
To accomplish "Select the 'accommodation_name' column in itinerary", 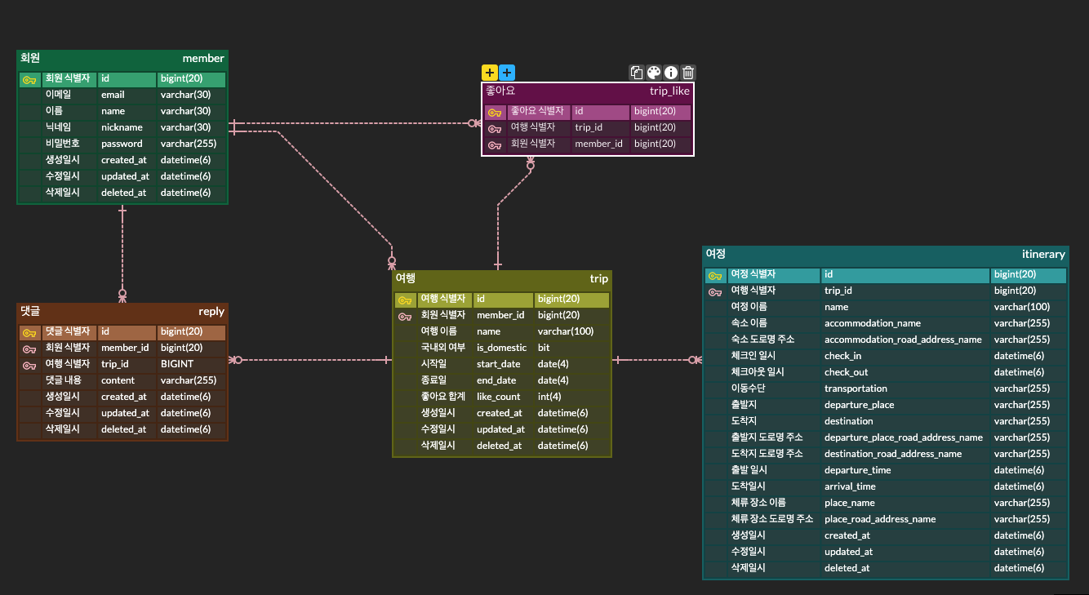I will coord(873,323).
